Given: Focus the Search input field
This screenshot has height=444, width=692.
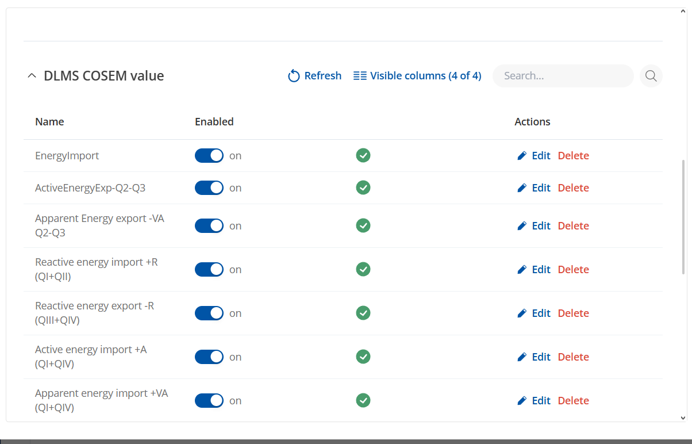Looking at the screenshot, I should pos(563,76).
